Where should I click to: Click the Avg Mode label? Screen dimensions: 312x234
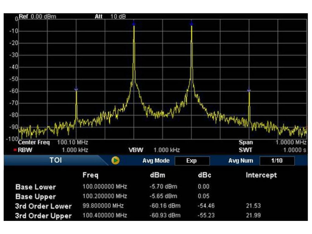click(x=156, y=161)
